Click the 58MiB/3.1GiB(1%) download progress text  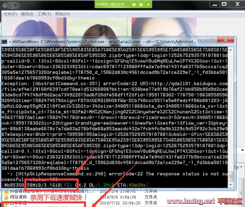(x=49, y=185)
